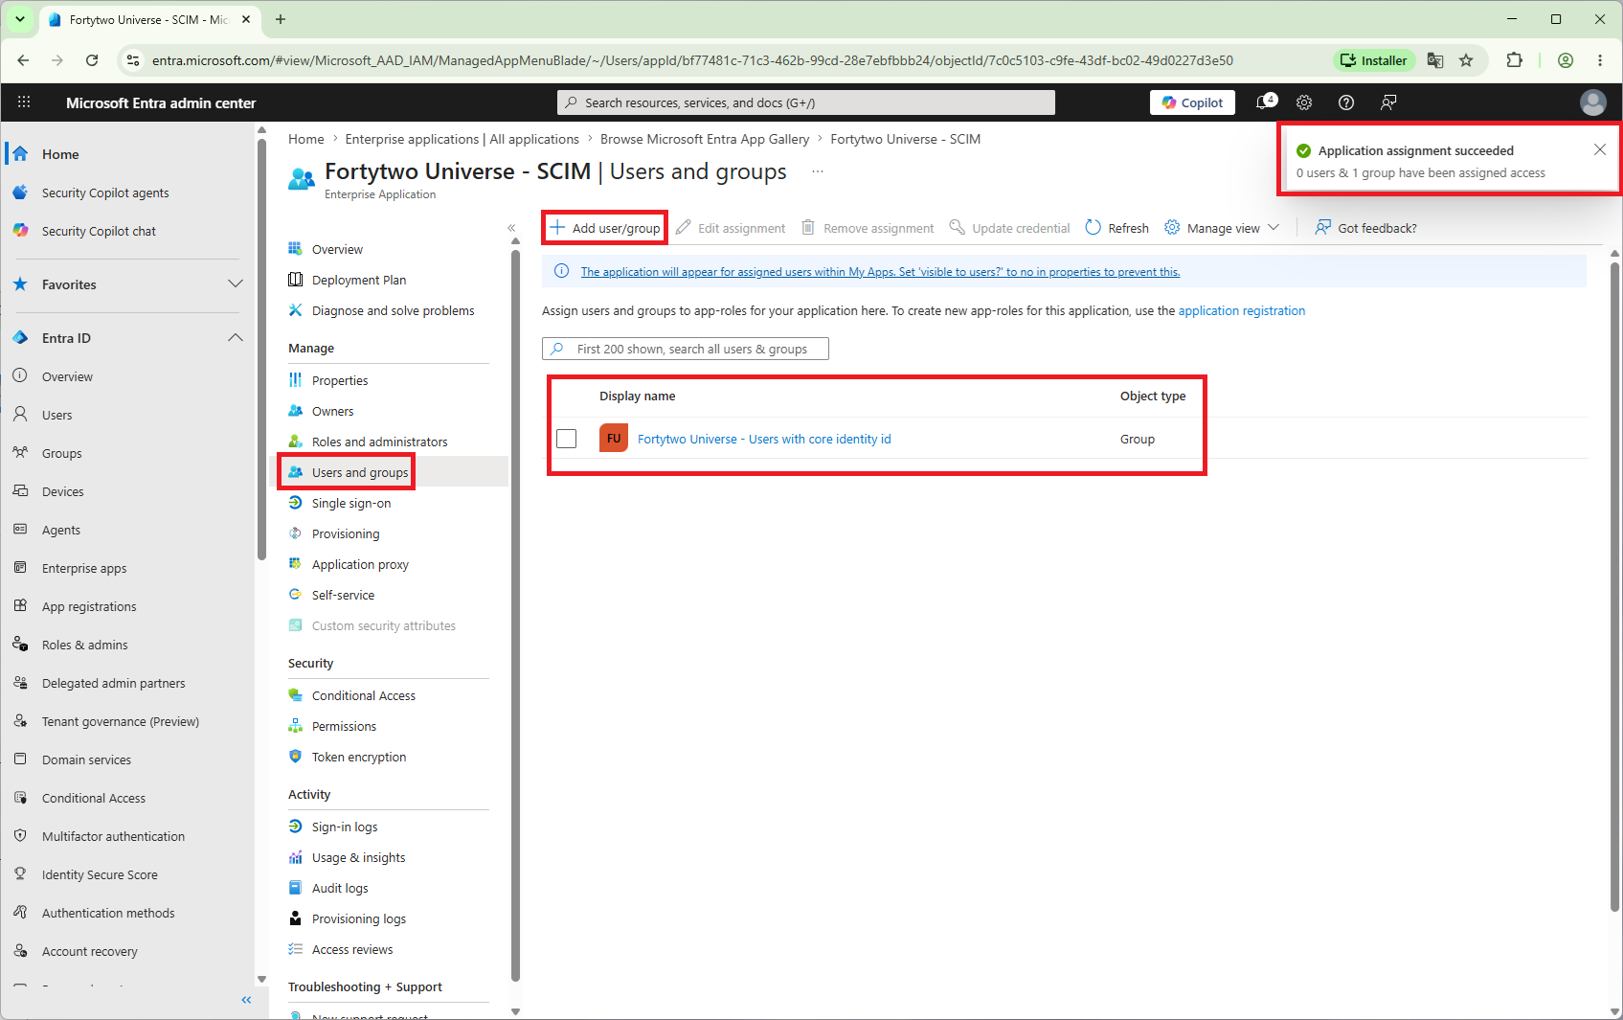This screenshot has height=1020, width=1623.
Task: Open a new browser tab
Action: (281, 19)
